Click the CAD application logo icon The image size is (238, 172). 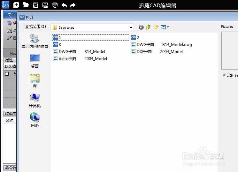point(5,5)
